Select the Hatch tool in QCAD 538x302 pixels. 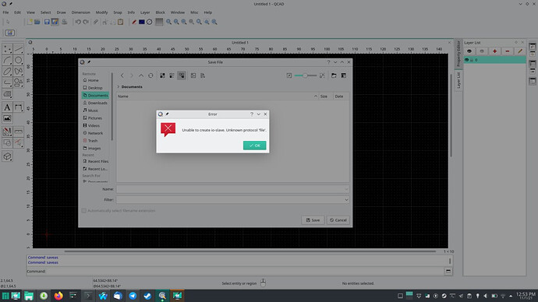tap(7, 94)
